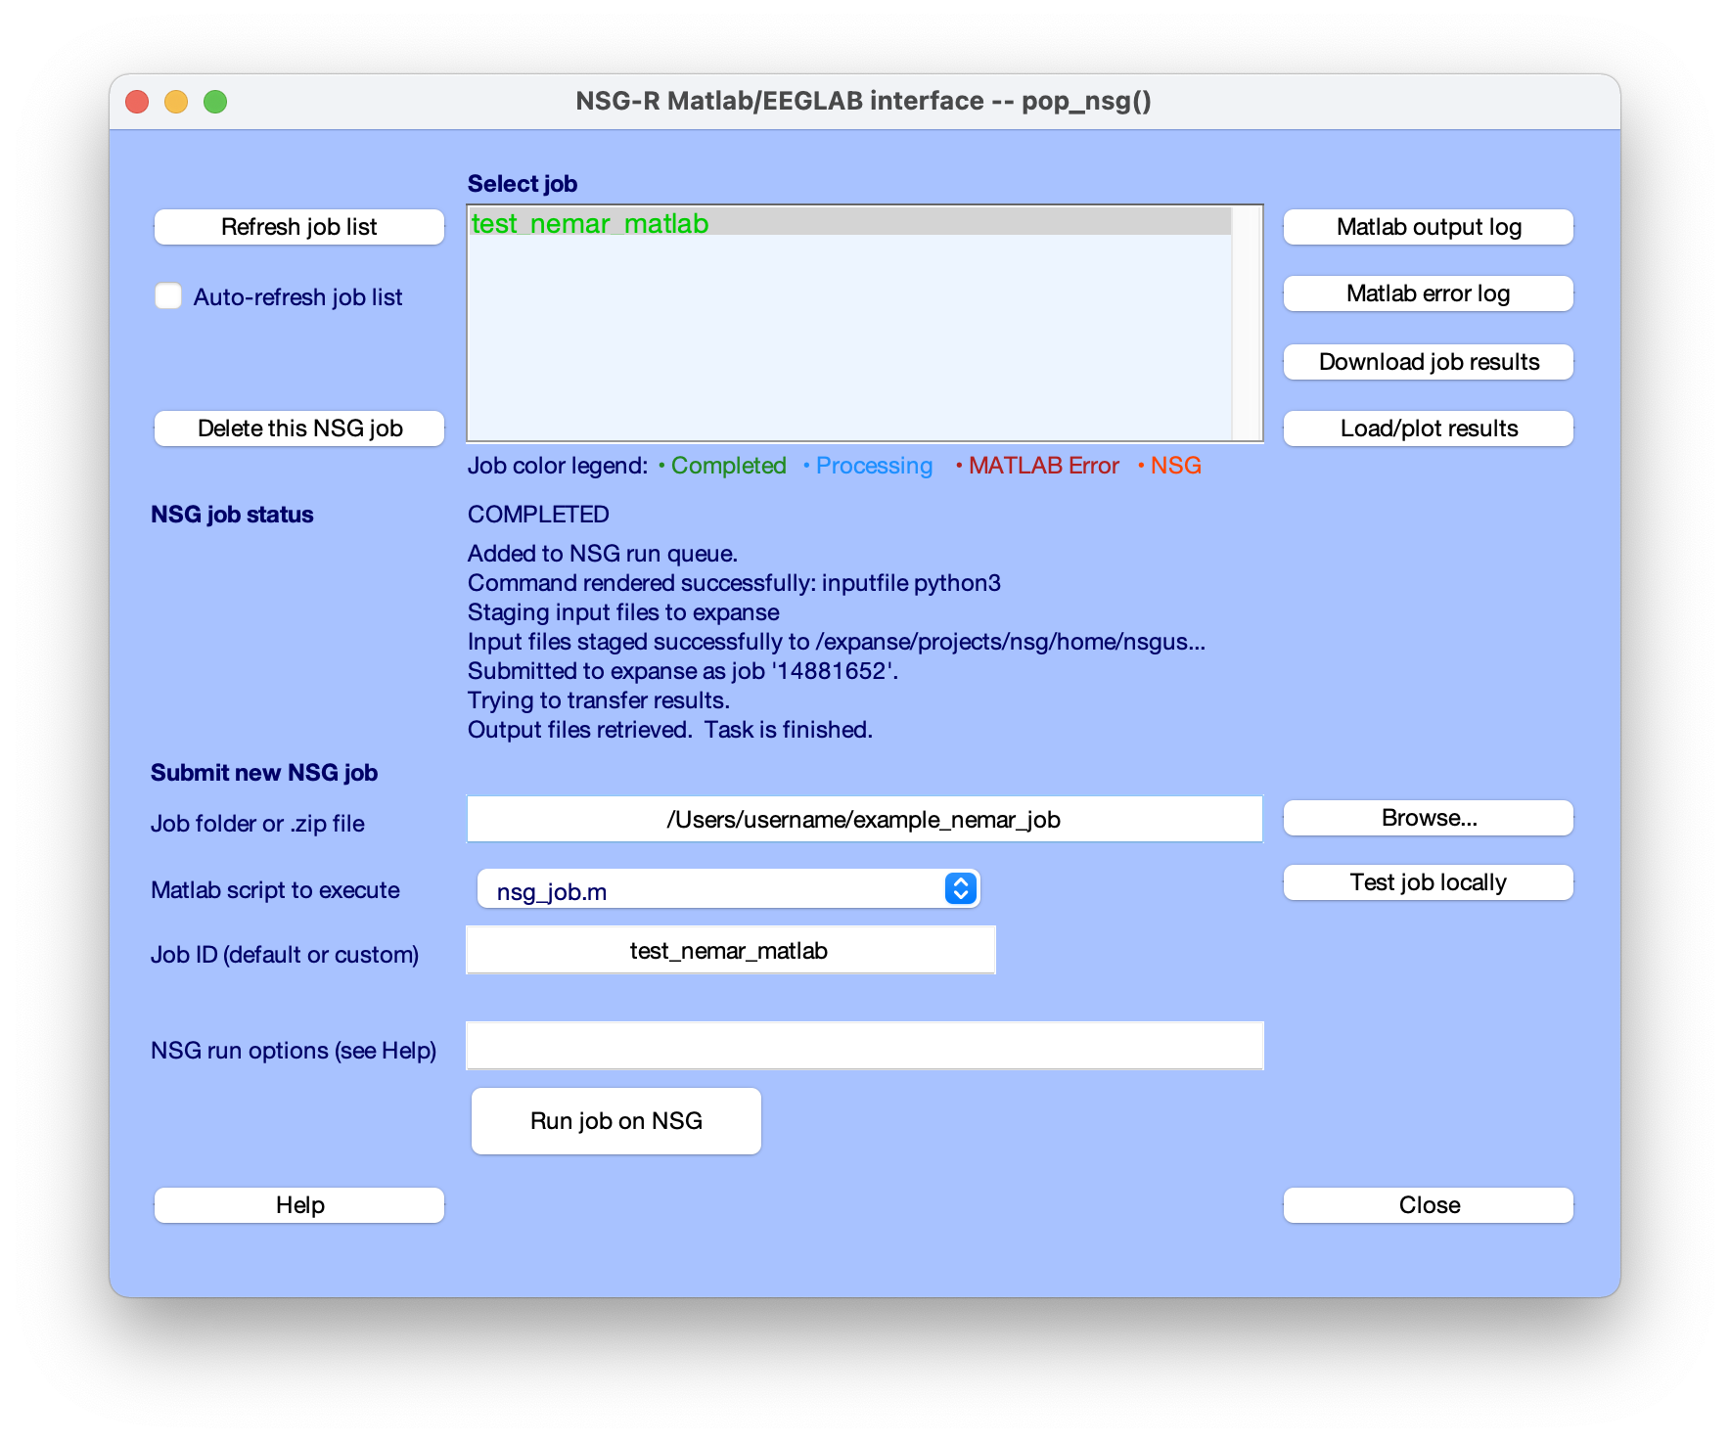
Task: Click Refresh job list button
Action: pos(299,227)
